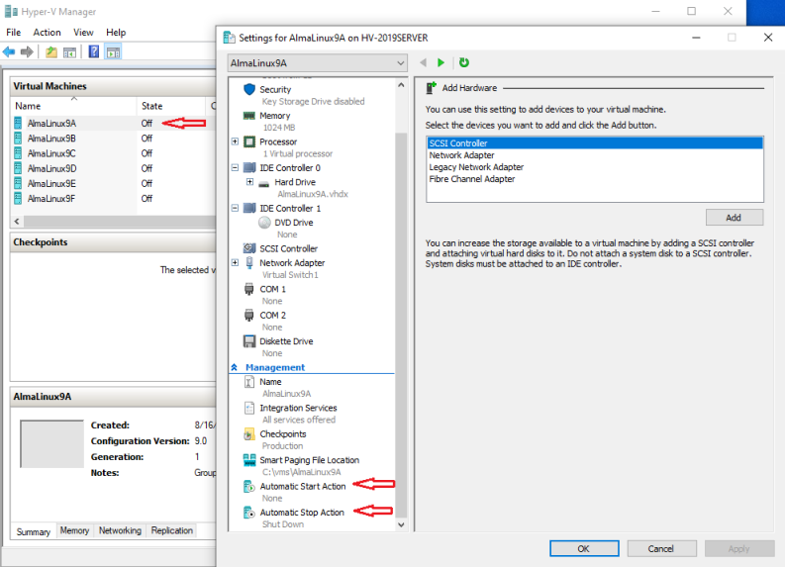
Task: Select the Processor icon in hardware tree
Action: (x=249, y=142)
